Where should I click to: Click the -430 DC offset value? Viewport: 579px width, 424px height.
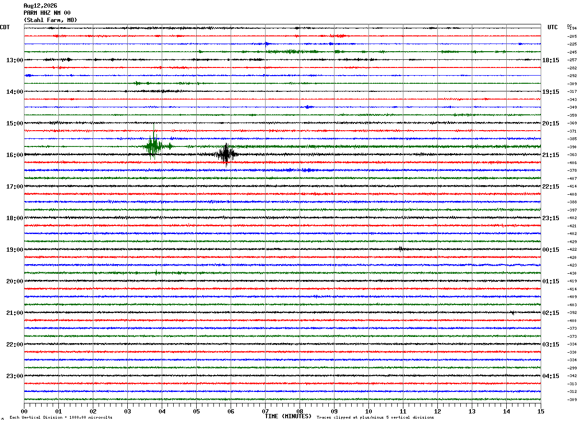[x=572, y=273]
